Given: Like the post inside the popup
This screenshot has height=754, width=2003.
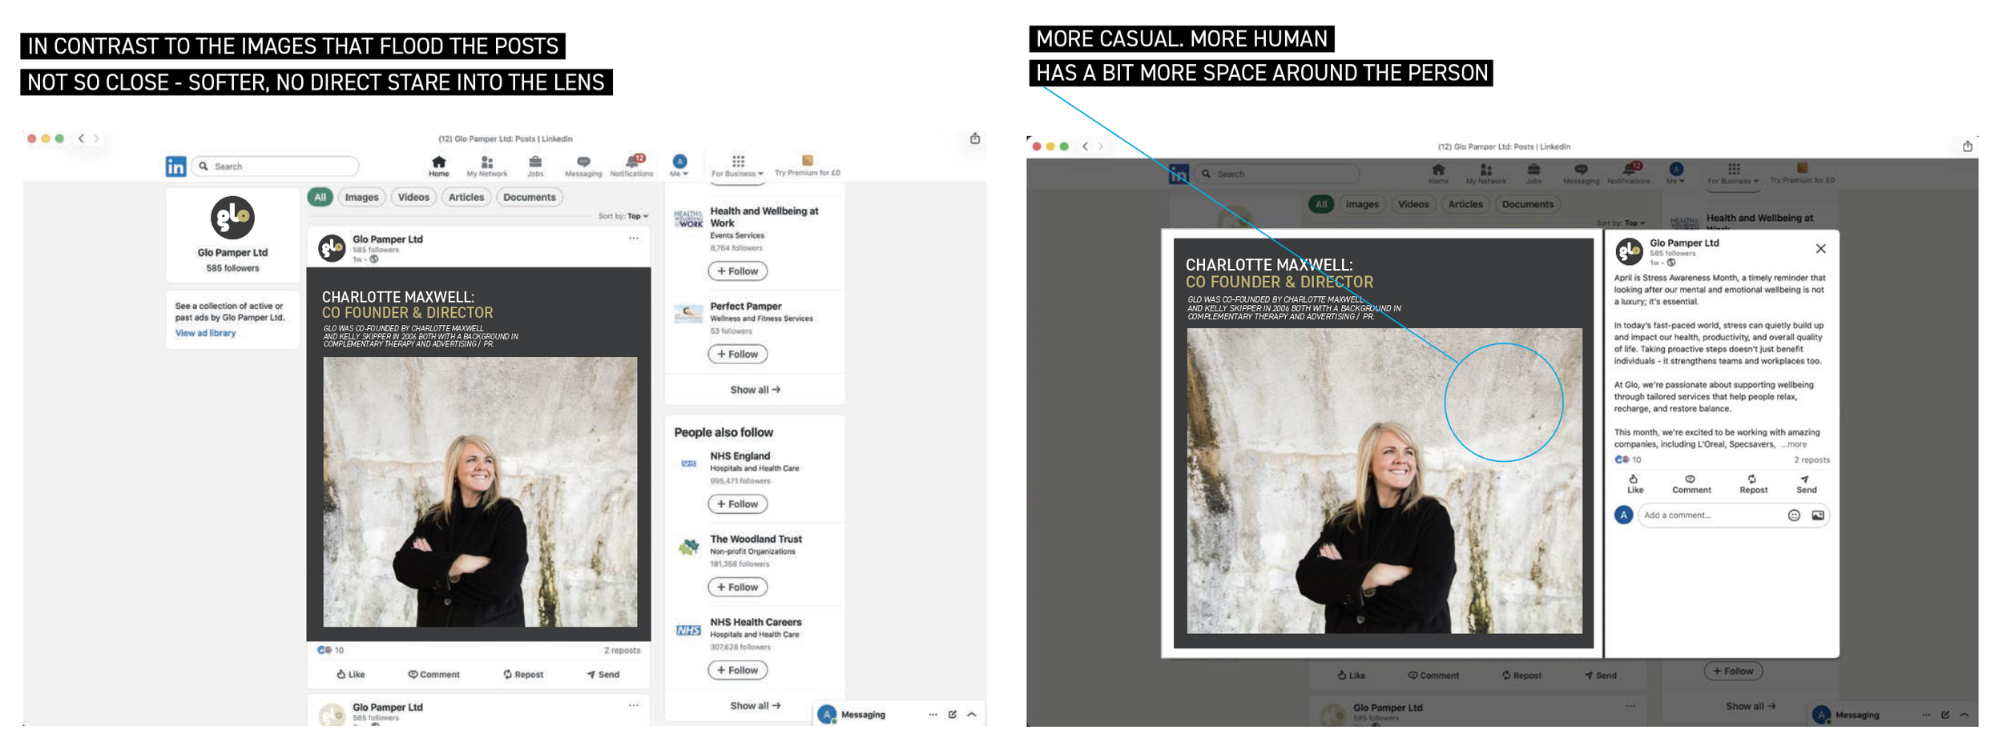Looking at the screenshot, I should pos(1634,484).
